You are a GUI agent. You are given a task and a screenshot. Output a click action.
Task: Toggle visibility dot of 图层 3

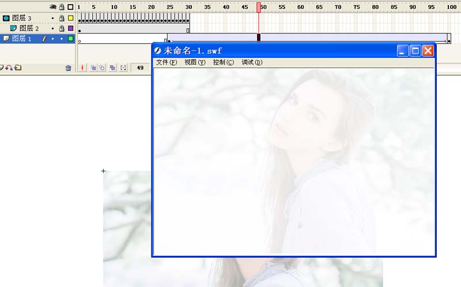tap(52, 18)
